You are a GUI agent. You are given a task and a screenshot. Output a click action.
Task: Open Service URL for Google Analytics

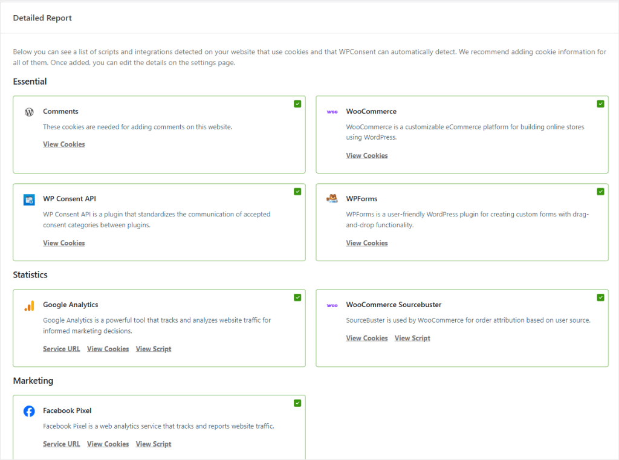coord(62,349)
